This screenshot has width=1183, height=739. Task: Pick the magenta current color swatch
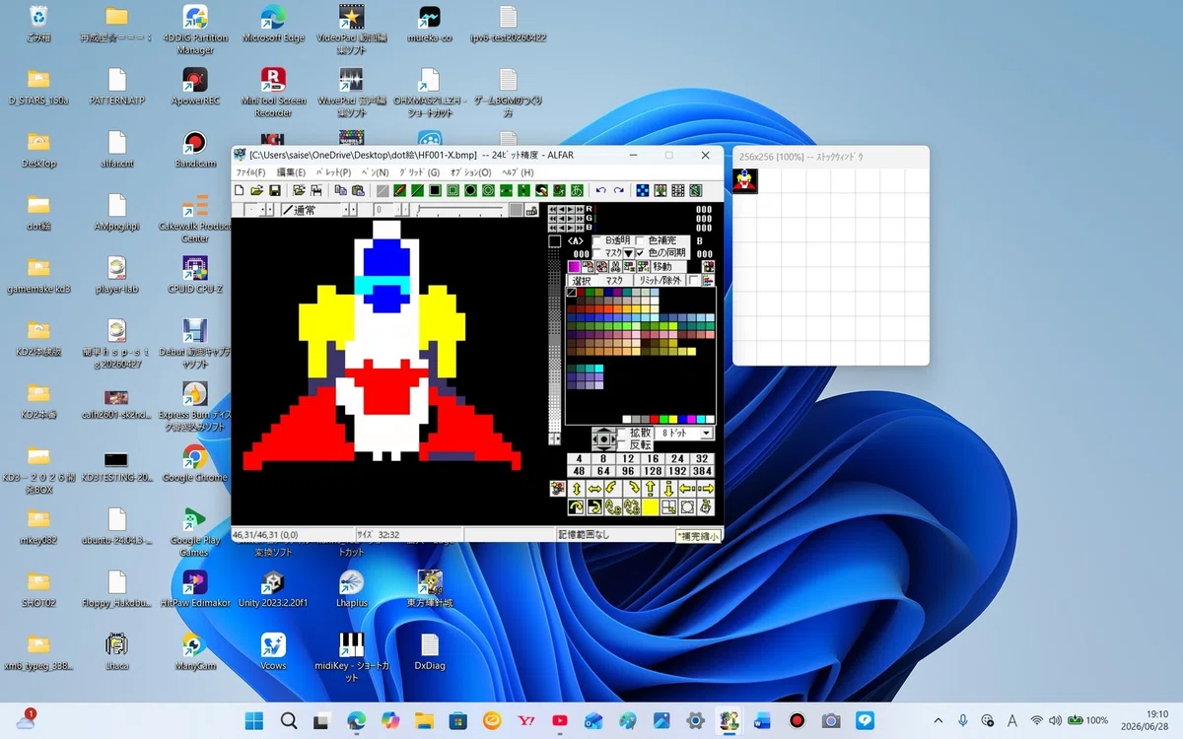pyautogui.click(x=574, y=267)
